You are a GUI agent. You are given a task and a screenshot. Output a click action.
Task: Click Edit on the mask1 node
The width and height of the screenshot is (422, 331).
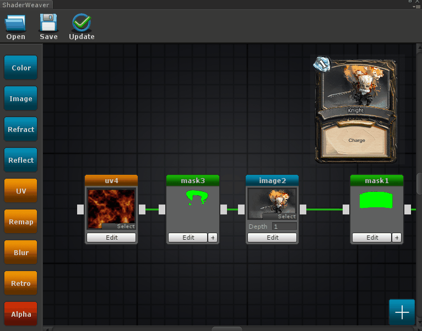372,238
